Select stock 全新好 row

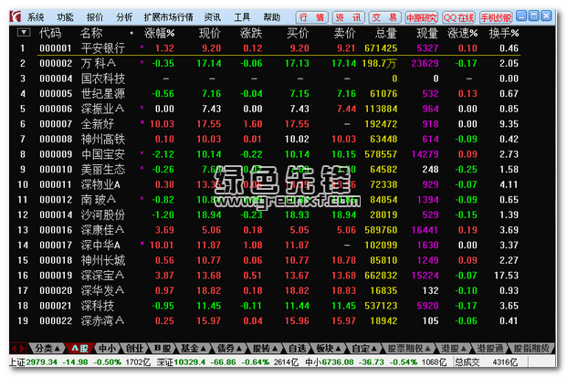tap(268, 124)
